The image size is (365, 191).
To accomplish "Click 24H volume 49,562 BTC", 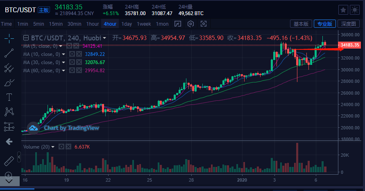I will [x=191, y=13].
